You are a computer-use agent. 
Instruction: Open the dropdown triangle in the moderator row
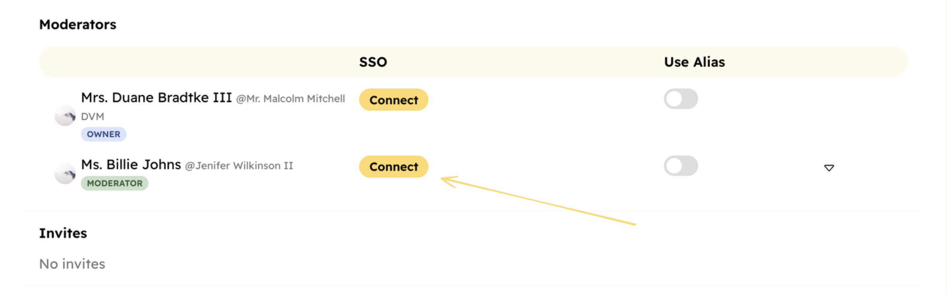tap(829, 167)
